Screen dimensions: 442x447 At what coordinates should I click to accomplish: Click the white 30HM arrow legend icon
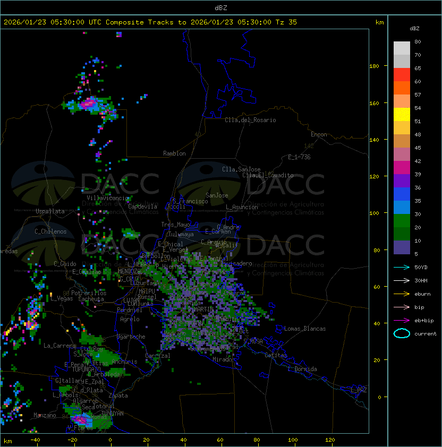click(402, 280)
